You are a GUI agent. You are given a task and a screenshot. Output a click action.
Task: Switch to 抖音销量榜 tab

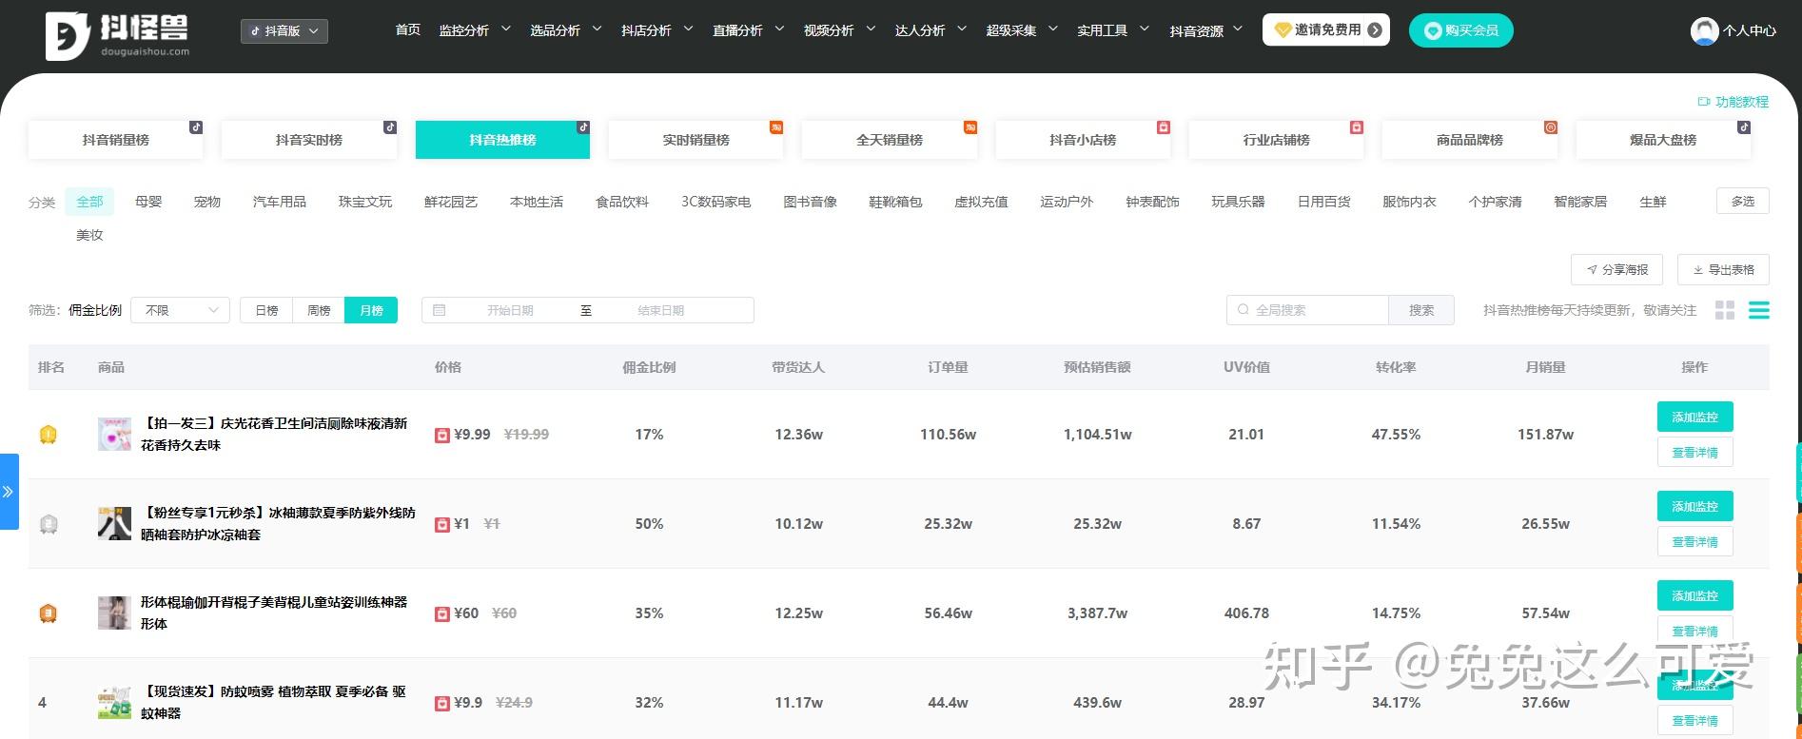(116, 140)
